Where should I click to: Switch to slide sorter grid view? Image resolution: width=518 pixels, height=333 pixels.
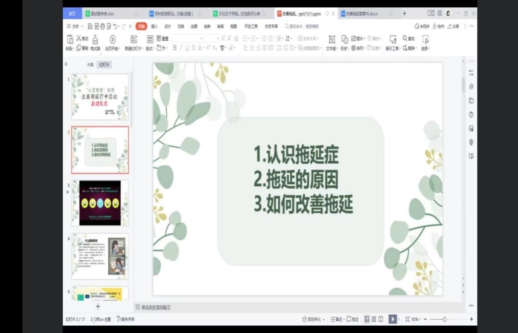tap(374, 319)
